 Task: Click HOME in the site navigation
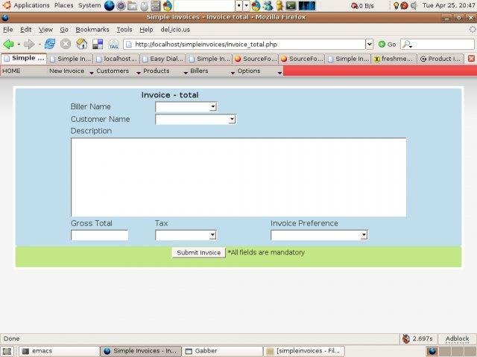(12, 71)
